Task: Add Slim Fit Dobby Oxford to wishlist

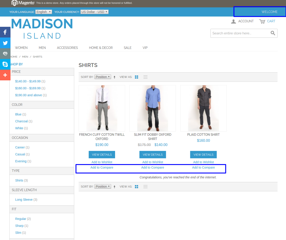Action: (153, 162)
